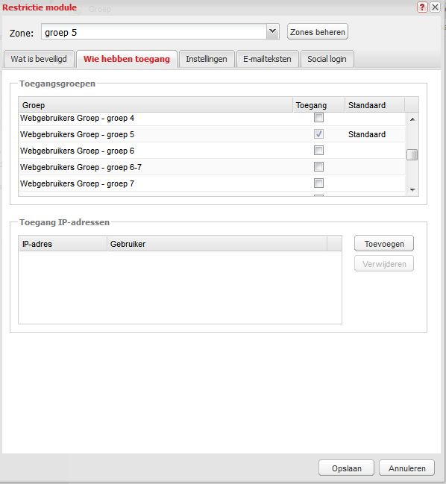Expand the Zone dropdown arrow
This screenshot has height=484, width=446.
pos(272,31)
